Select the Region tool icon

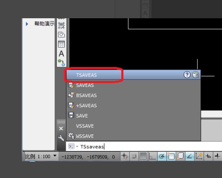point(61,35)
